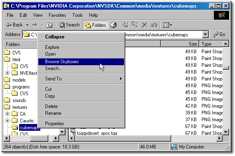Click the Folders pane scroll-right arrow
The height and width of the screenshot is (156, 235).
tap(56, 138)
